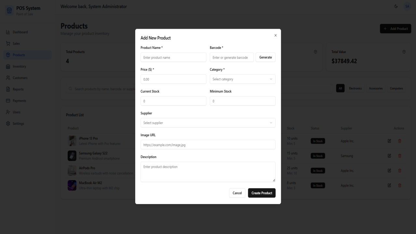Image resolution: width=416 pixels, height=234 pixels.
Task: Edit the AirPods Pro product
Action: click(x=389, y=171)
